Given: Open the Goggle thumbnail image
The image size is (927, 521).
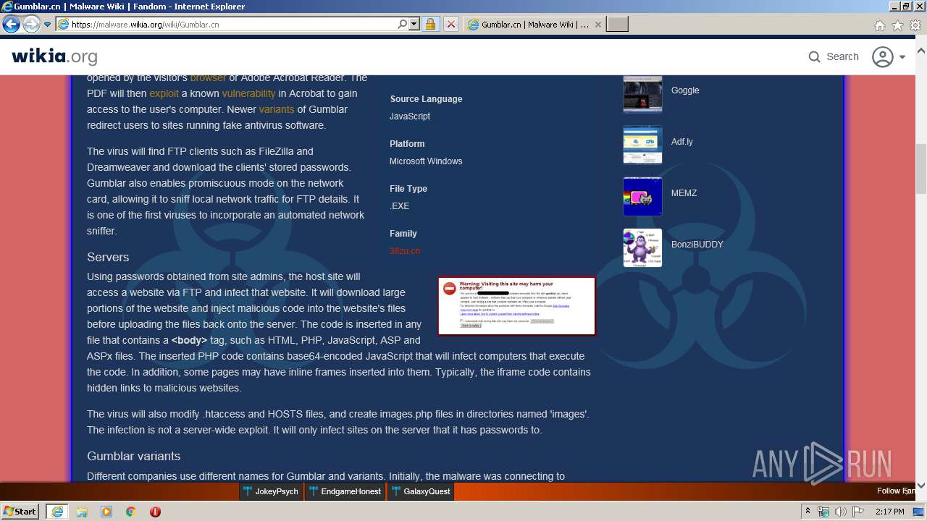Looking at the screenshot, I should 642,93.
